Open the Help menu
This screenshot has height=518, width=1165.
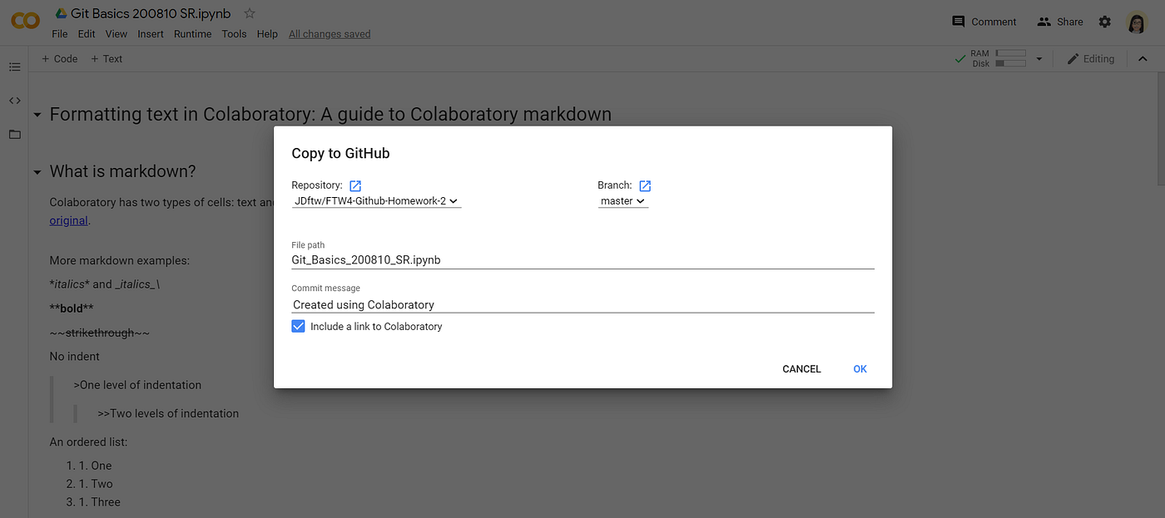point(267,34)
